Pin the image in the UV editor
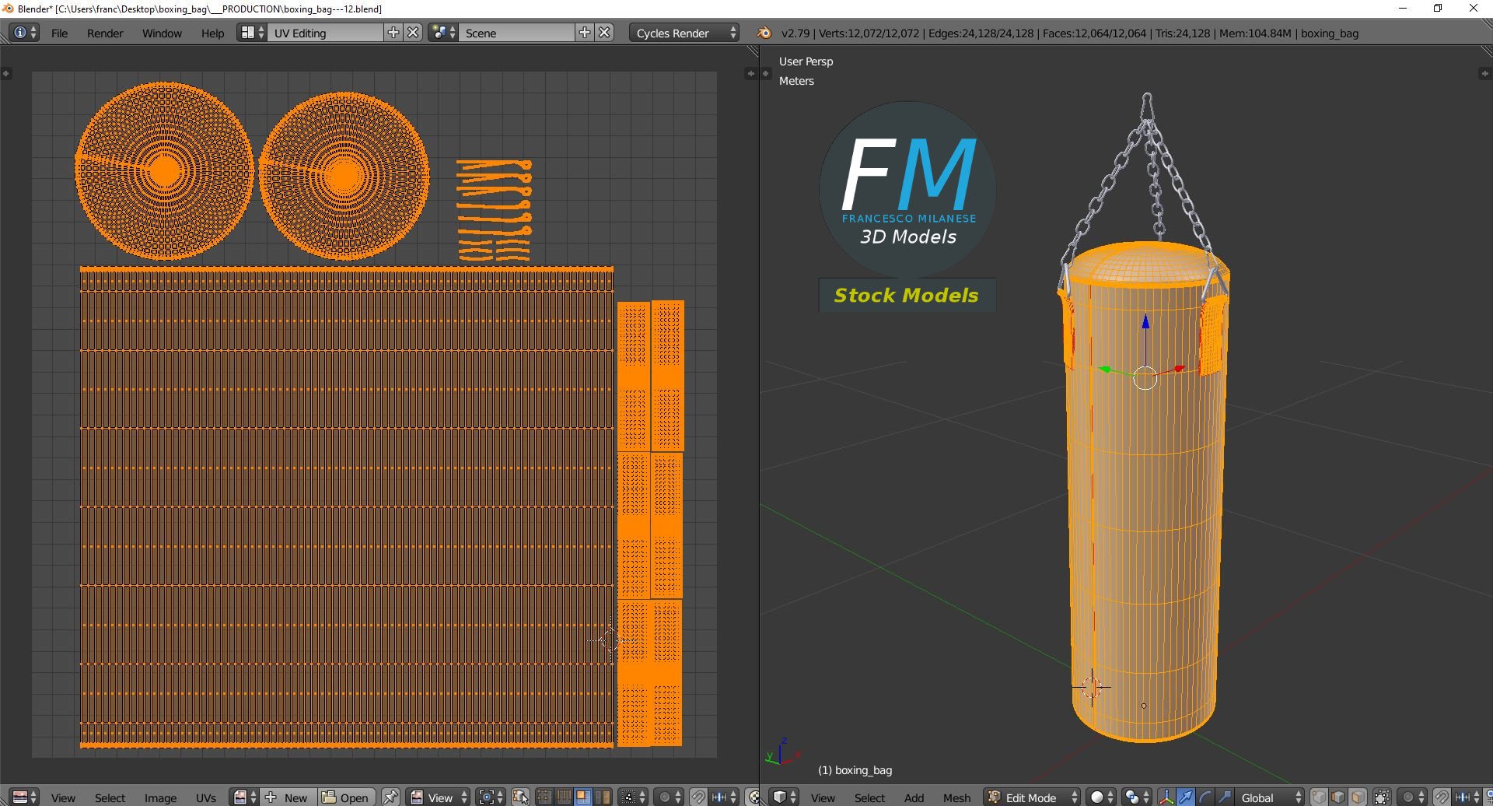The image size is (1493, 806). click(390, 797)
